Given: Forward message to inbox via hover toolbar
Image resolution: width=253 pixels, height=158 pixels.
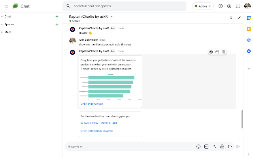Looking at the screenshot, I should [x=217, y=52].
